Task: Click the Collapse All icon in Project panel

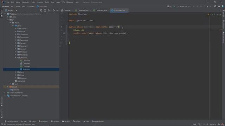Action: (49, 10)
